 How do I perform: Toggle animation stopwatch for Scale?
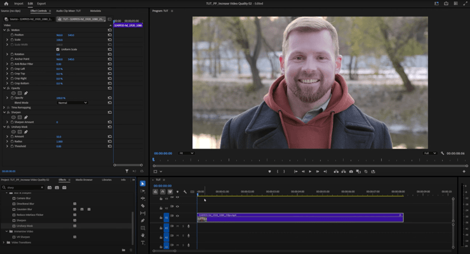12,39
